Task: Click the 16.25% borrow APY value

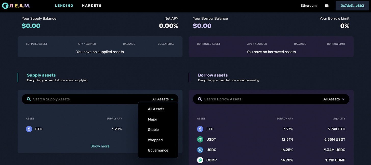Action: pyautogui.click(x=287, y=150)
